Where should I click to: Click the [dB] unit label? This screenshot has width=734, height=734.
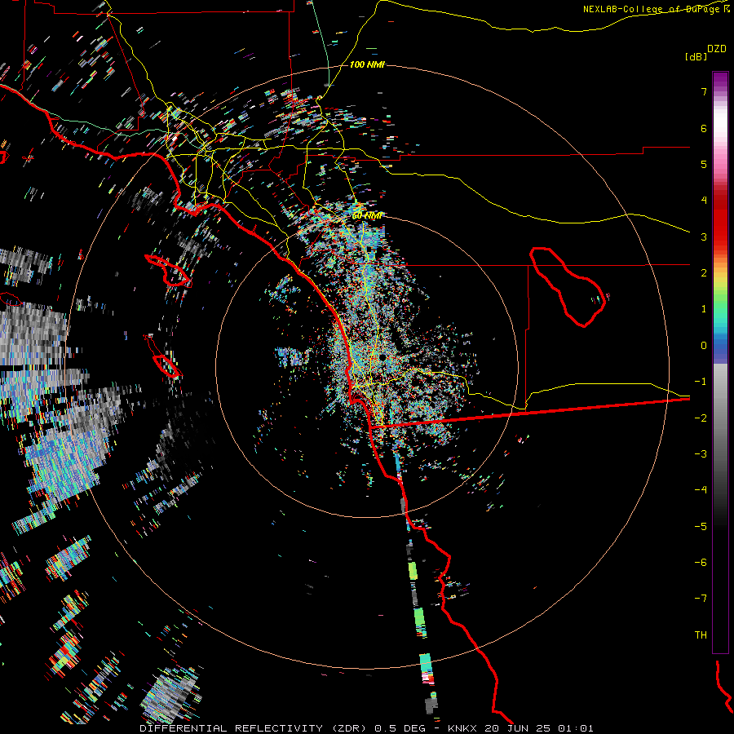(696, 56)
